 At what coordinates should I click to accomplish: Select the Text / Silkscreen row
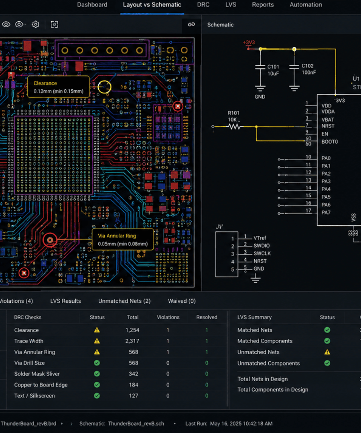(x=117, y=396)
